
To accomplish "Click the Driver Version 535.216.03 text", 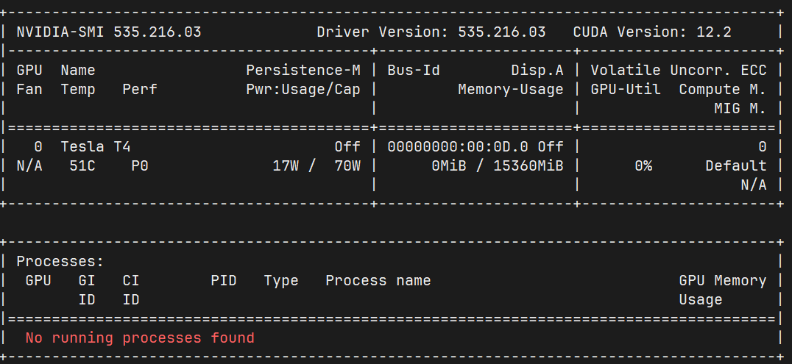I will pyautogui.click(x=431, y=32).
